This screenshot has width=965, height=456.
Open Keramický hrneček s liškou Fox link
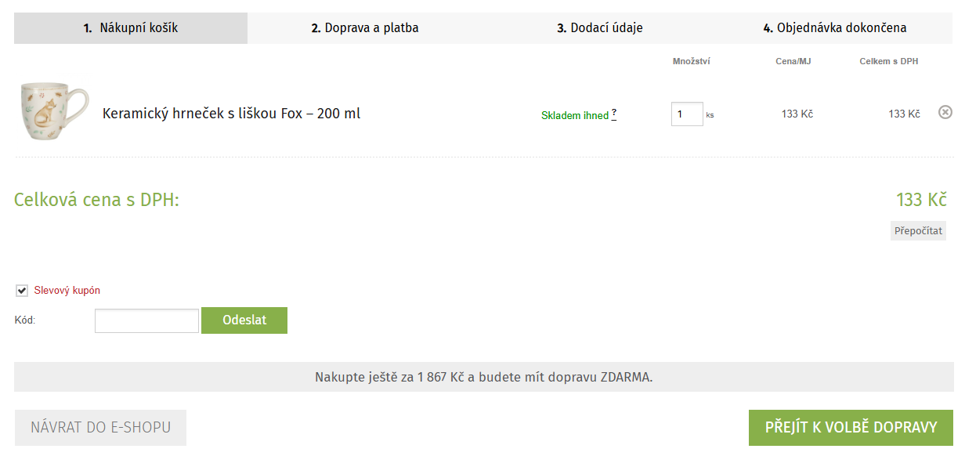click(x=231, y=114)
